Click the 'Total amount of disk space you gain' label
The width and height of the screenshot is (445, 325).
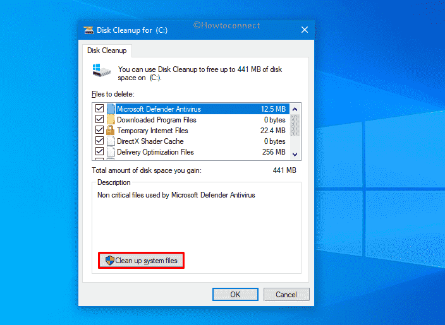(x=147, y=170)
